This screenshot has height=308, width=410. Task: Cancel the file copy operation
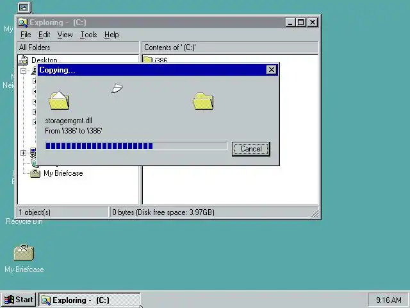[x=250, y=149]
